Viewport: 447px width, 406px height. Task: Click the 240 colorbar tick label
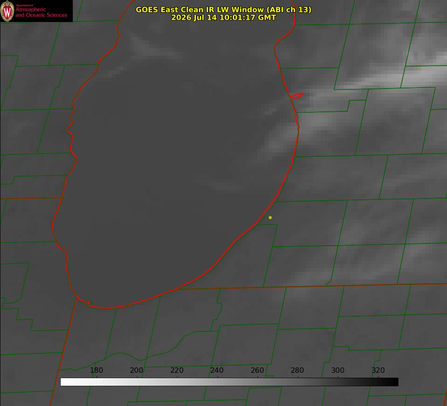coord(217,370)
